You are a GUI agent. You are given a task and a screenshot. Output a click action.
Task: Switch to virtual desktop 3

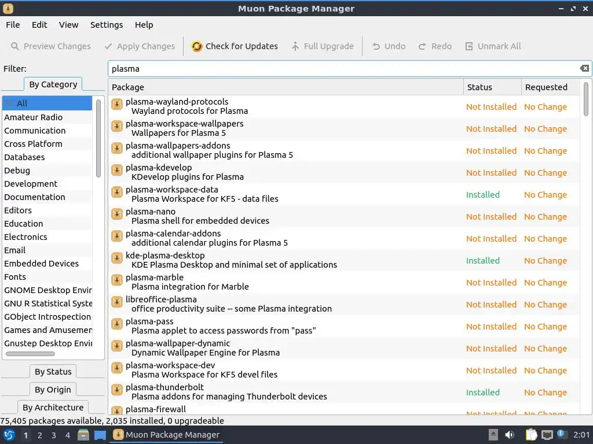coord(54,435)
